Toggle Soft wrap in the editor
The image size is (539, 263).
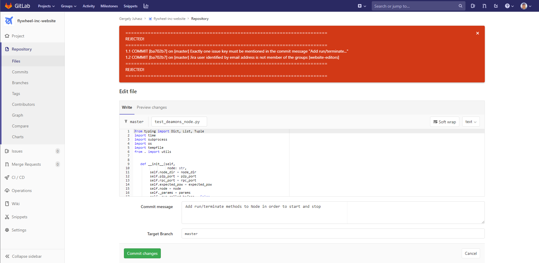(x=444, y=122)
